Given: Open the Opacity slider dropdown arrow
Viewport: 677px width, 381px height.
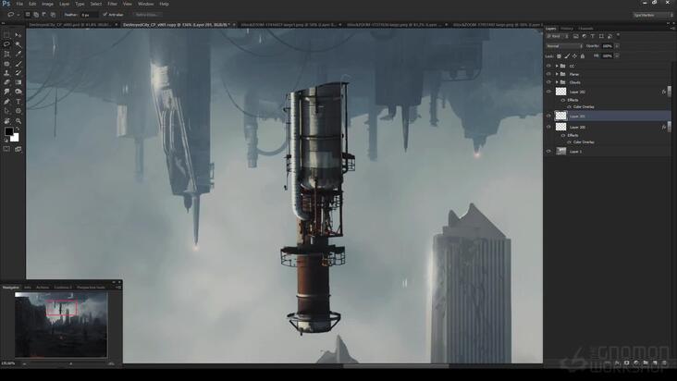Looking at the screenshot, I should point(617,46).
